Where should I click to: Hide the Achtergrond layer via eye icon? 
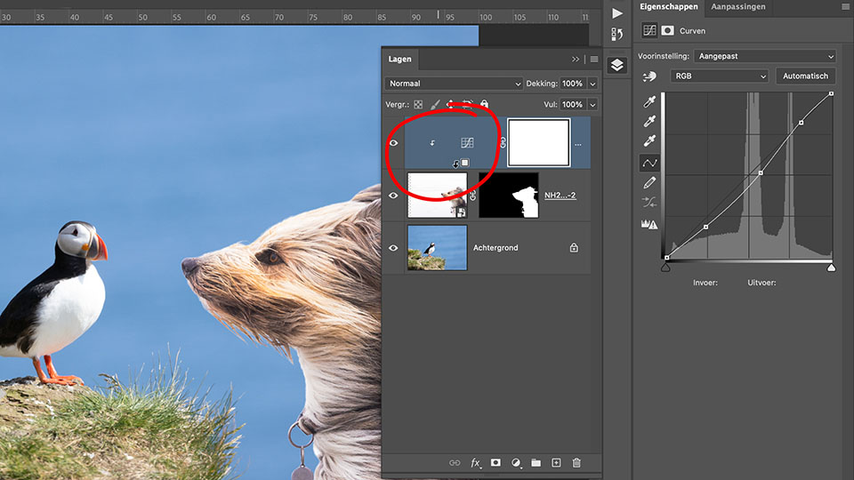pyautogui.click(x=393, y=247)
